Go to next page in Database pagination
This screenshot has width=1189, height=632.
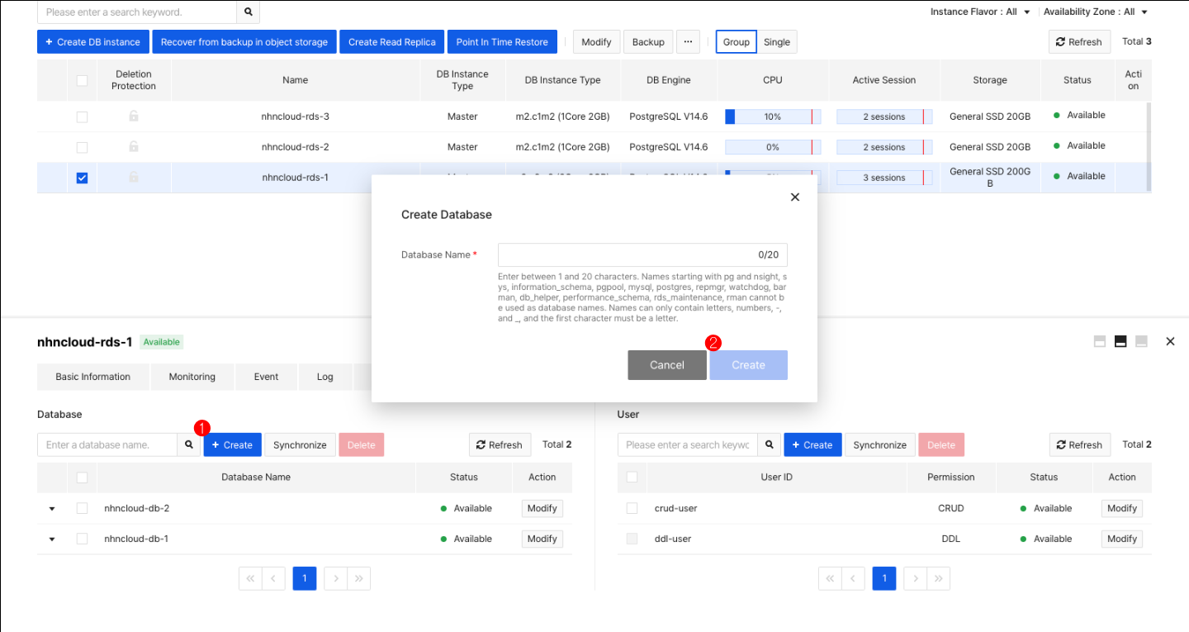pyautogui.click(x=336, y=578)
